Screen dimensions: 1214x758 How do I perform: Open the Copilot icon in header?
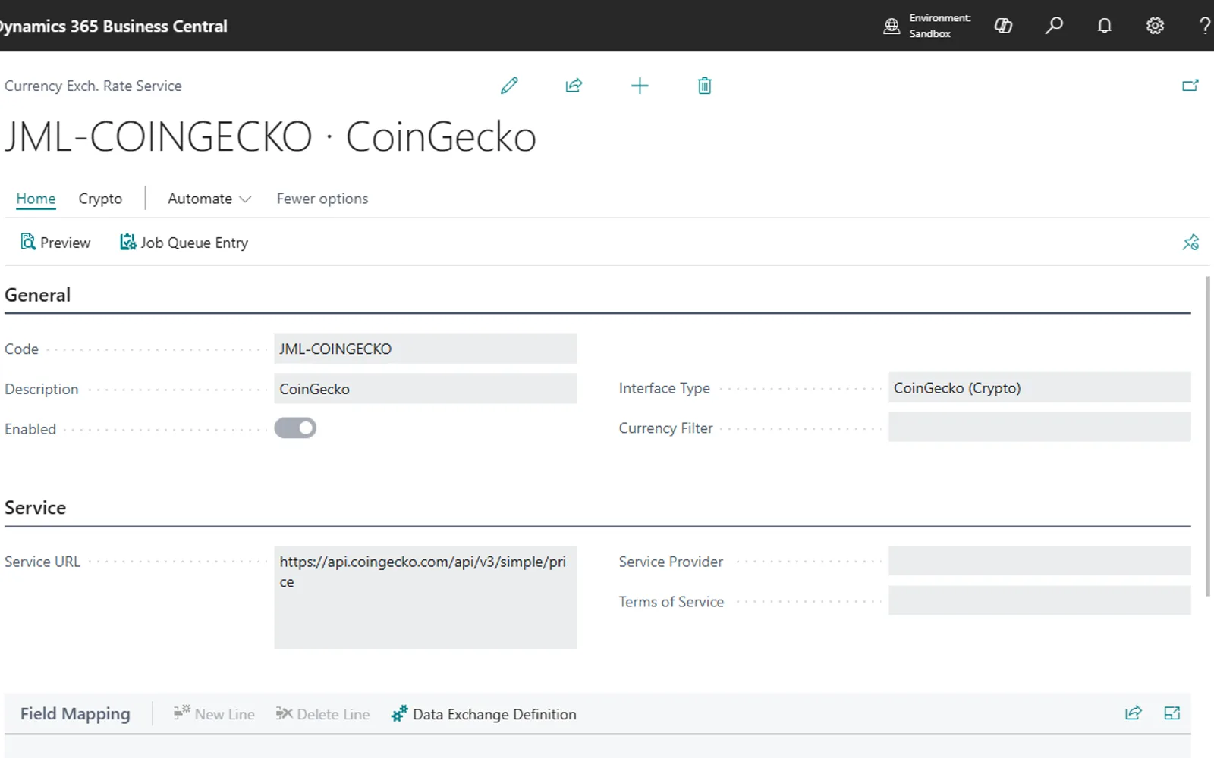[1003, 26]
